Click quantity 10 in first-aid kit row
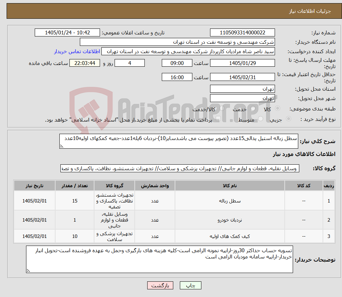This screenshot has width=342, height=297. [75, 236]
